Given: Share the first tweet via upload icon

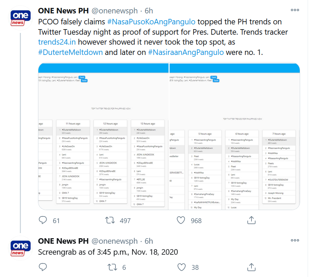Looking at the screenshot, I should point(251,220).
